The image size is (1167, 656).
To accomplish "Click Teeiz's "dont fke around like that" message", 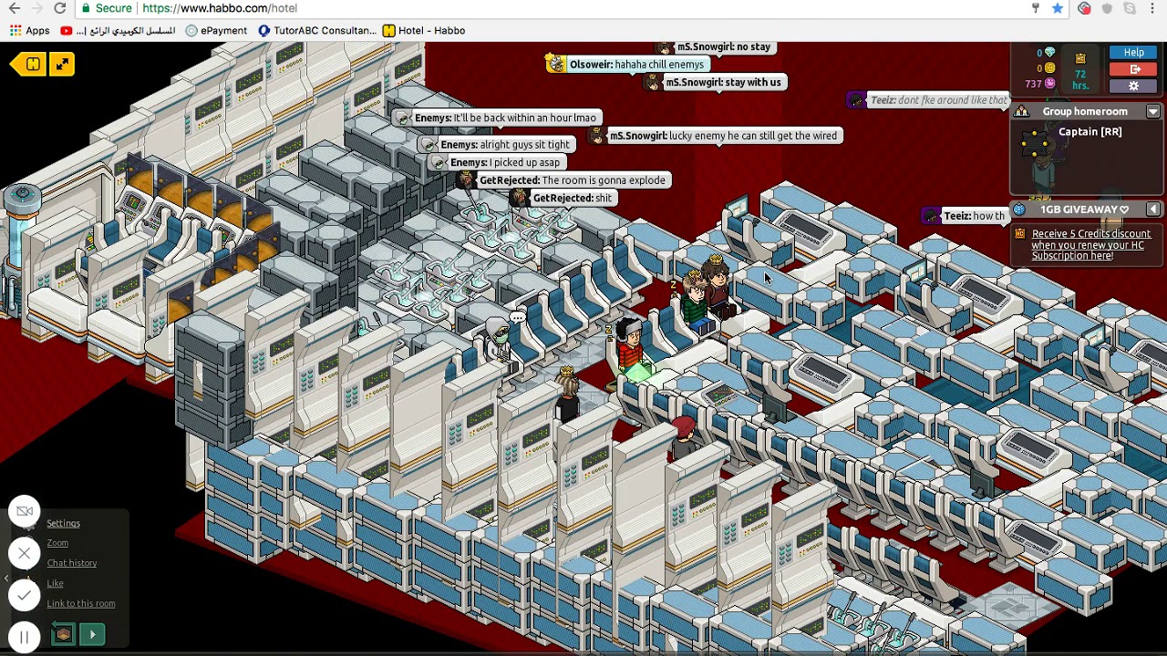I will coord(929,100).
